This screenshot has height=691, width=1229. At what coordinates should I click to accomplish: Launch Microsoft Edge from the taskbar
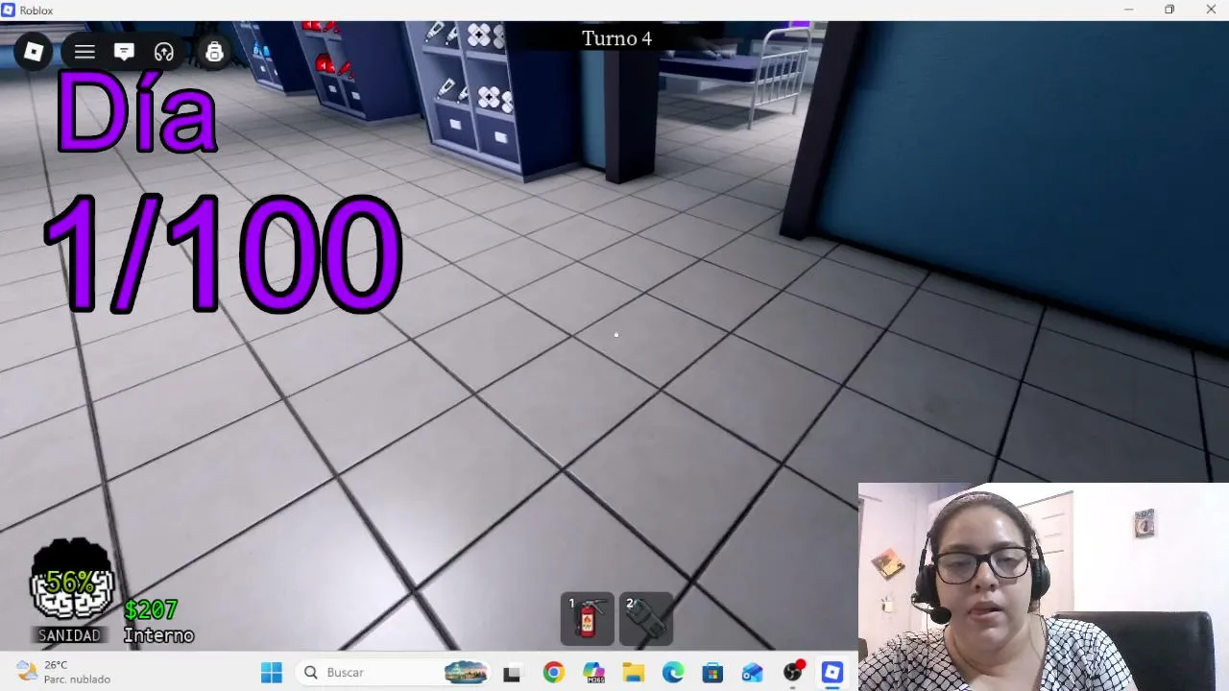pos(673,673)
